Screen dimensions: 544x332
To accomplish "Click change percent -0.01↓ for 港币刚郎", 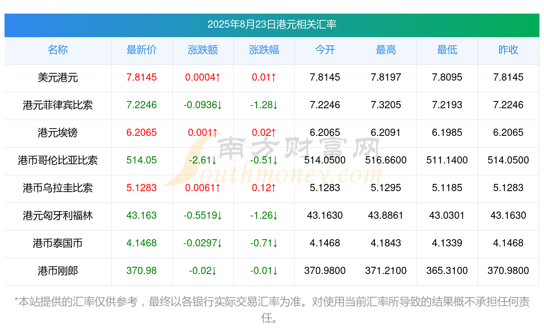I will (x=264, y=271).
